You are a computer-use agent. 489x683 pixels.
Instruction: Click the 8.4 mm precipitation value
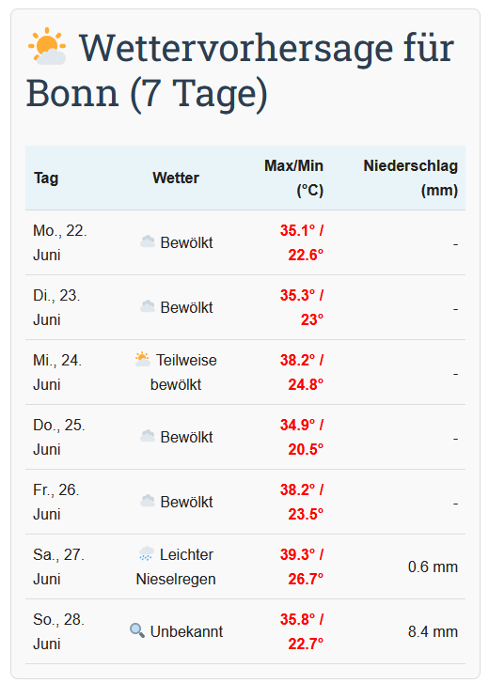click(433, 631)
